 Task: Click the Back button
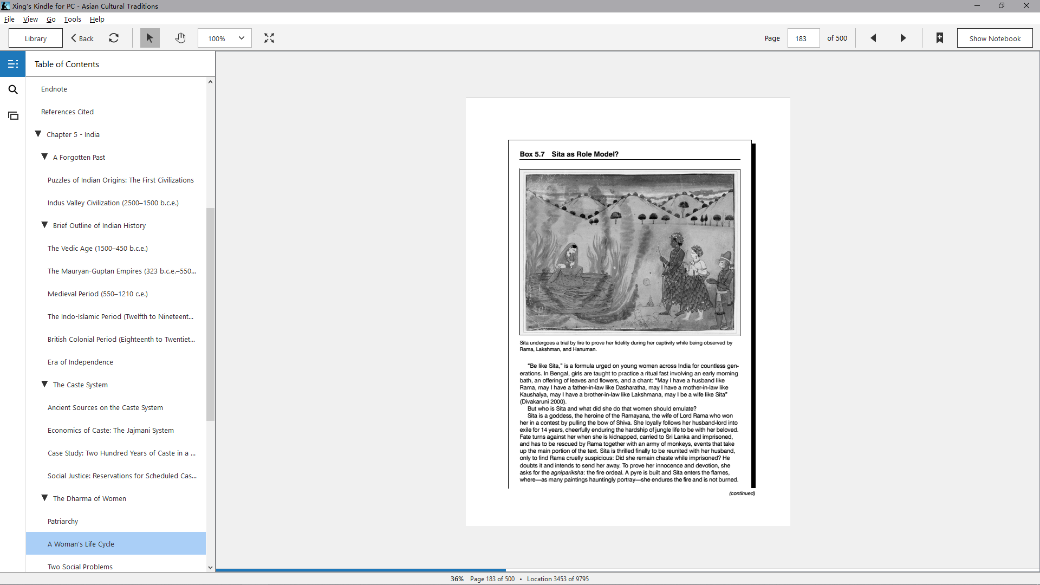[x=82, y=38]
